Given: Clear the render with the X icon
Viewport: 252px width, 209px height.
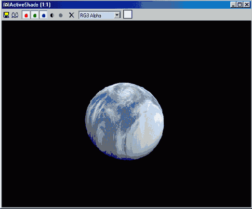Looking at the screenshot, I should (x=71, y=15).
